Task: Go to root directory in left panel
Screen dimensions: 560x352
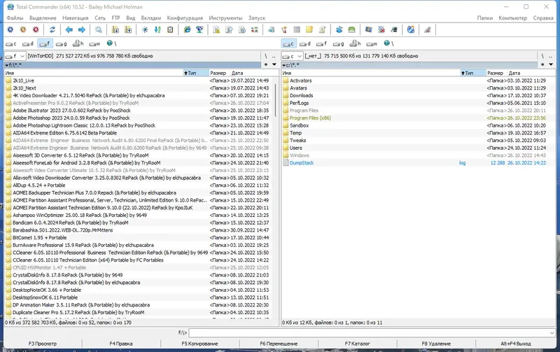Action: click(x=266, y=56)
